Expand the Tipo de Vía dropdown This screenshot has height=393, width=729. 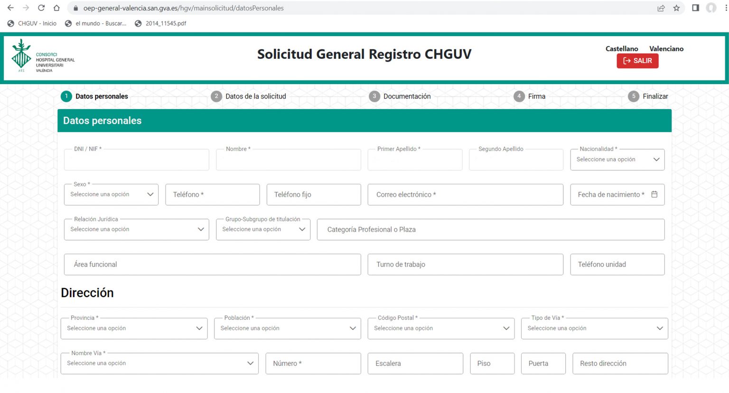[x=594, y=328]
